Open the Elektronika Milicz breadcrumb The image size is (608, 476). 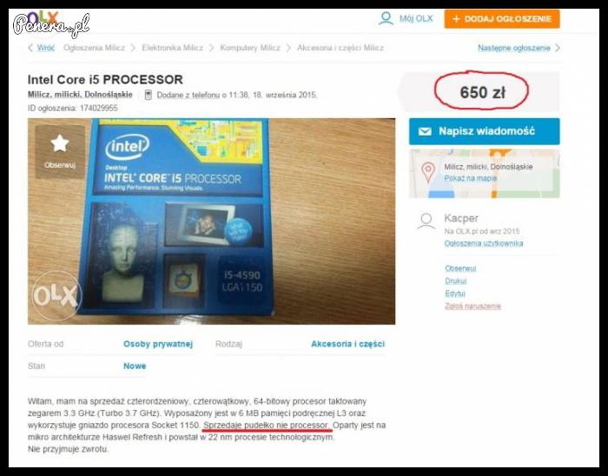173,48
